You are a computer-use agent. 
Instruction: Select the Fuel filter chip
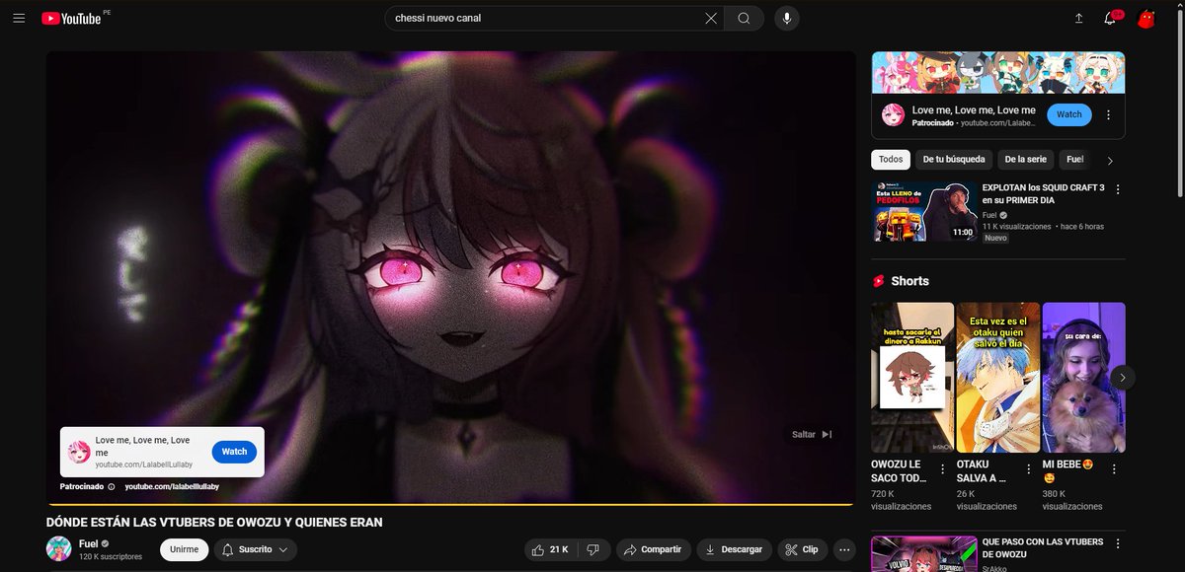point(1073,159)
